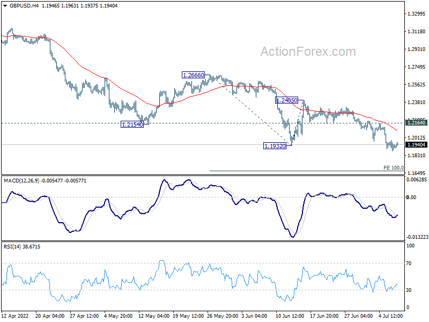
Task: Select the 1.21640 level tag on price axis
Action: [417, 123]
